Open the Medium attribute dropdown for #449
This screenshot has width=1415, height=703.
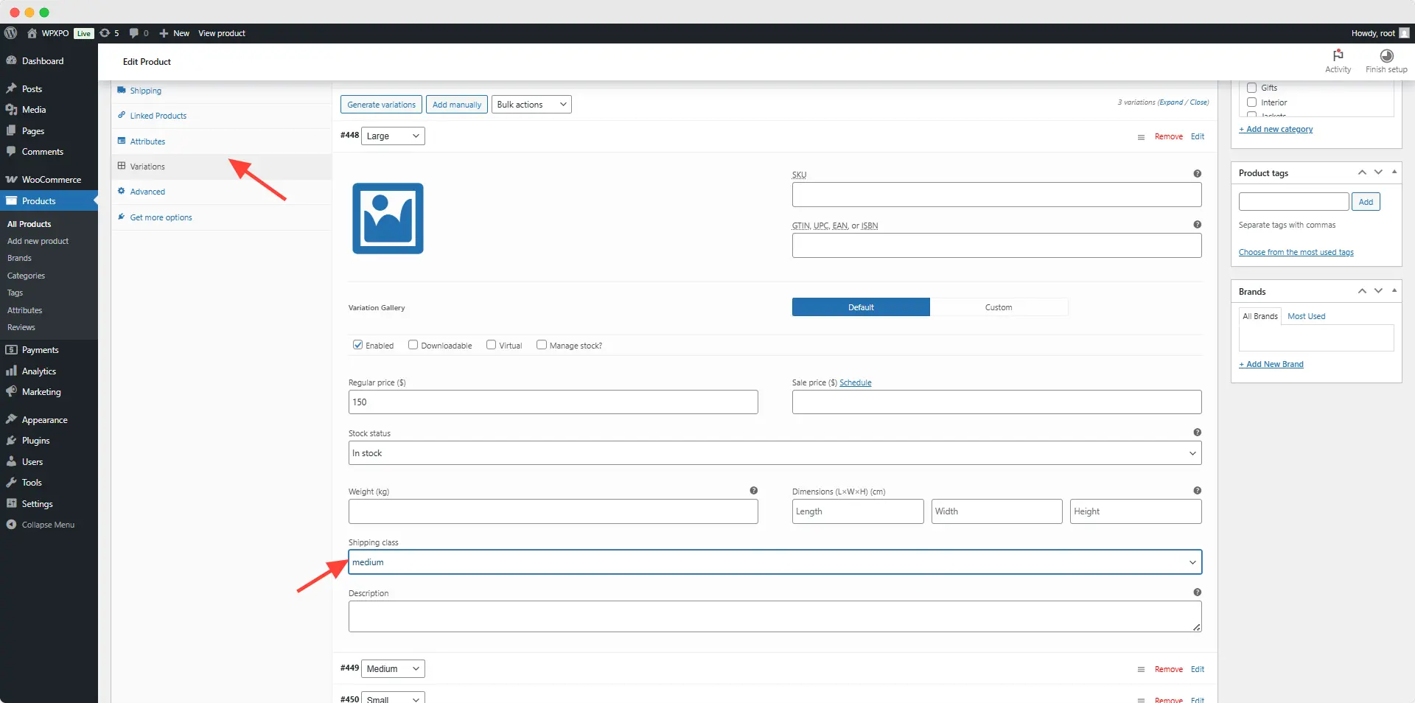click(x=393, y=669)
